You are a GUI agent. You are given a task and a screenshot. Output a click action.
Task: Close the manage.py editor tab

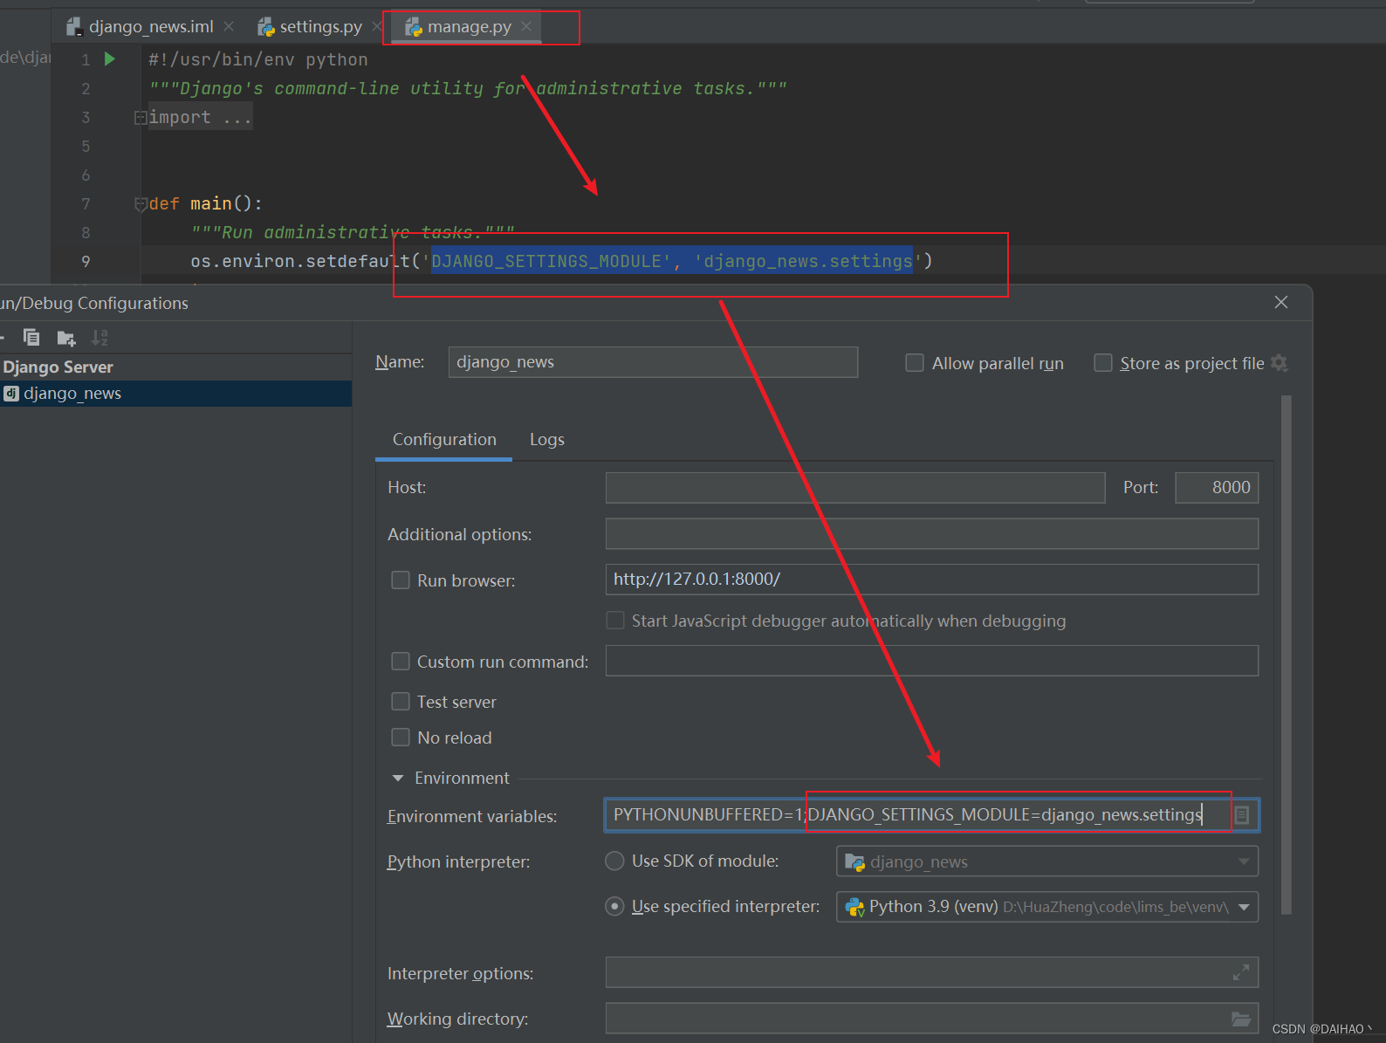pos(526,26)
